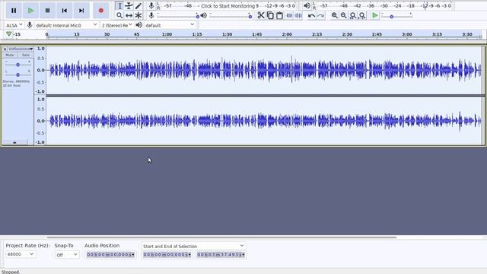The width and height of the screenshot is (487, 274).
Task: Open the playback meter speaker menu
Action: coord(307,5)
